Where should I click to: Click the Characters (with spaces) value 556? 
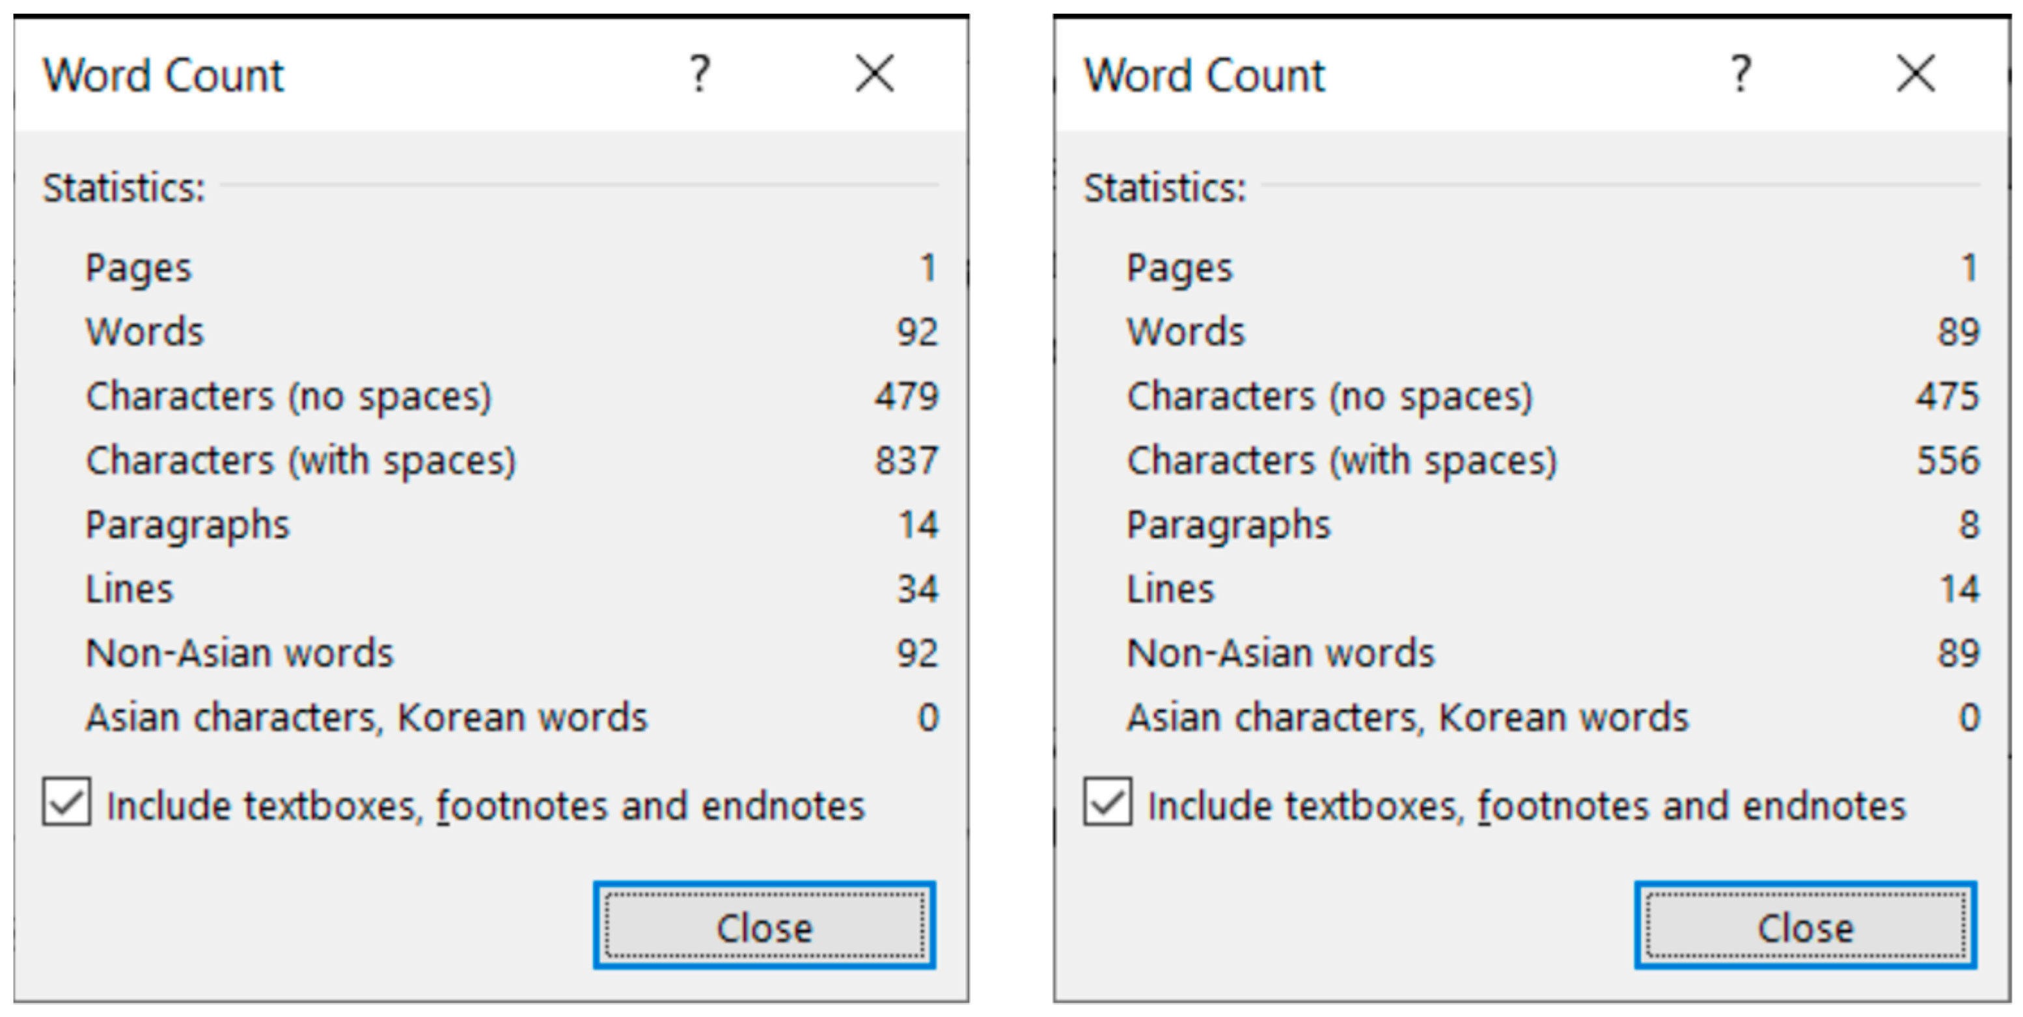[x=1947, y=460]
